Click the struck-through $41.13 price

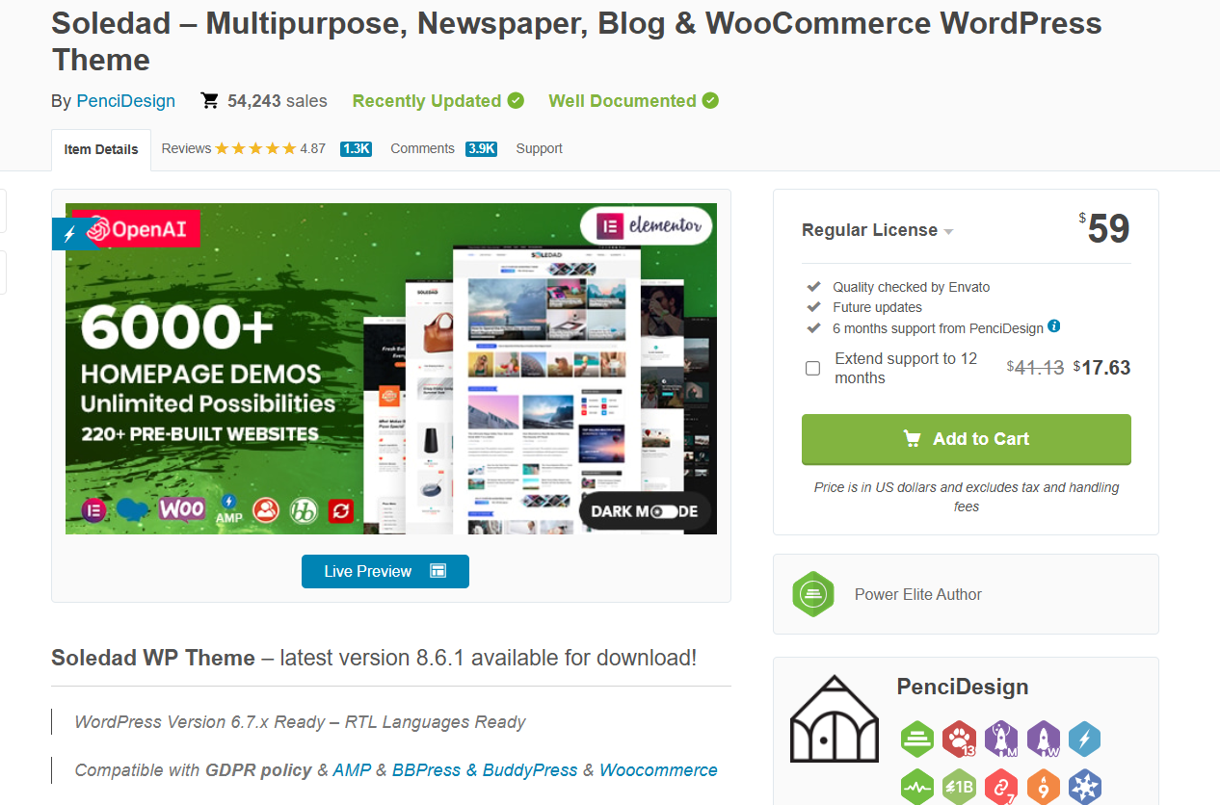[1036, 367]
